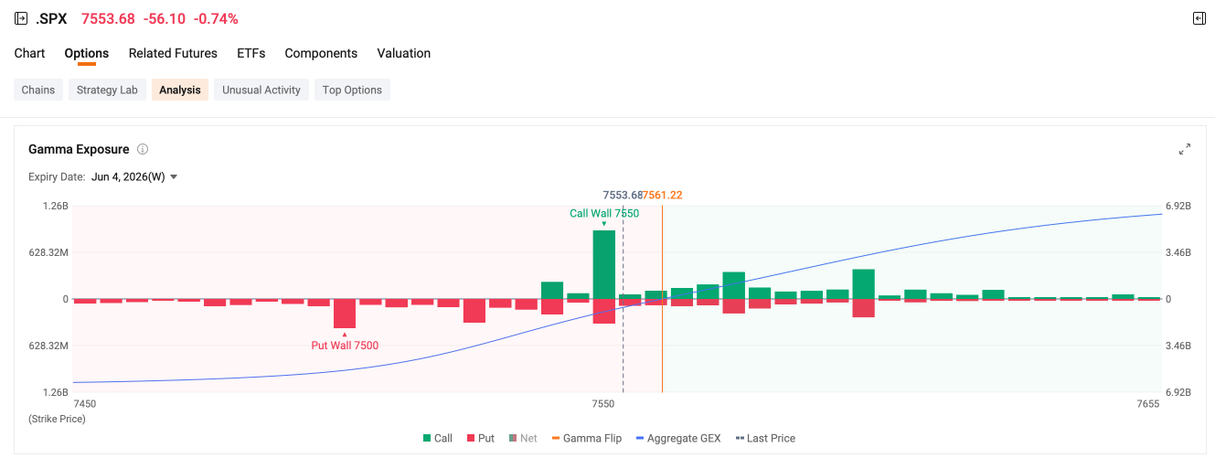
Task: Click the Put Wall 7500 red bar
Action: pos(345,314)
